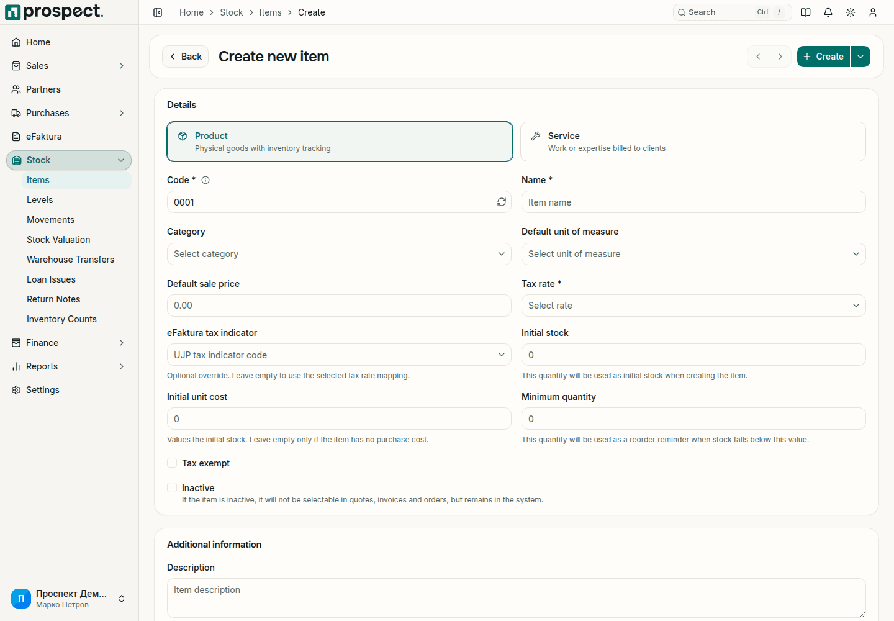Open the user profile icon

click(x=873, y=12)
